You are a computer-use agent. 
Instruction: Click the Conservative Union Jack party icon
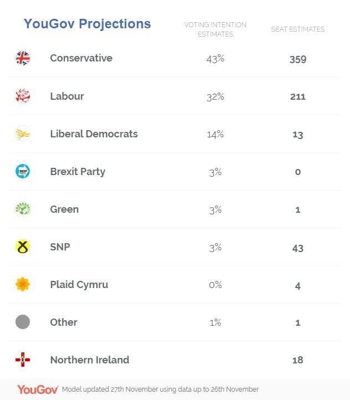tap(23, 58)
